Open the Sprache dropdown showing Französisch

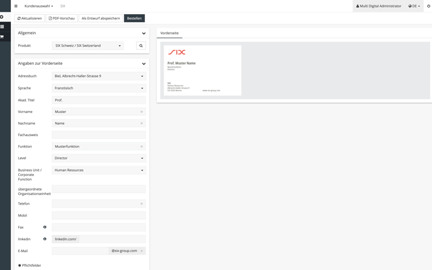click(x=99, y=88)
